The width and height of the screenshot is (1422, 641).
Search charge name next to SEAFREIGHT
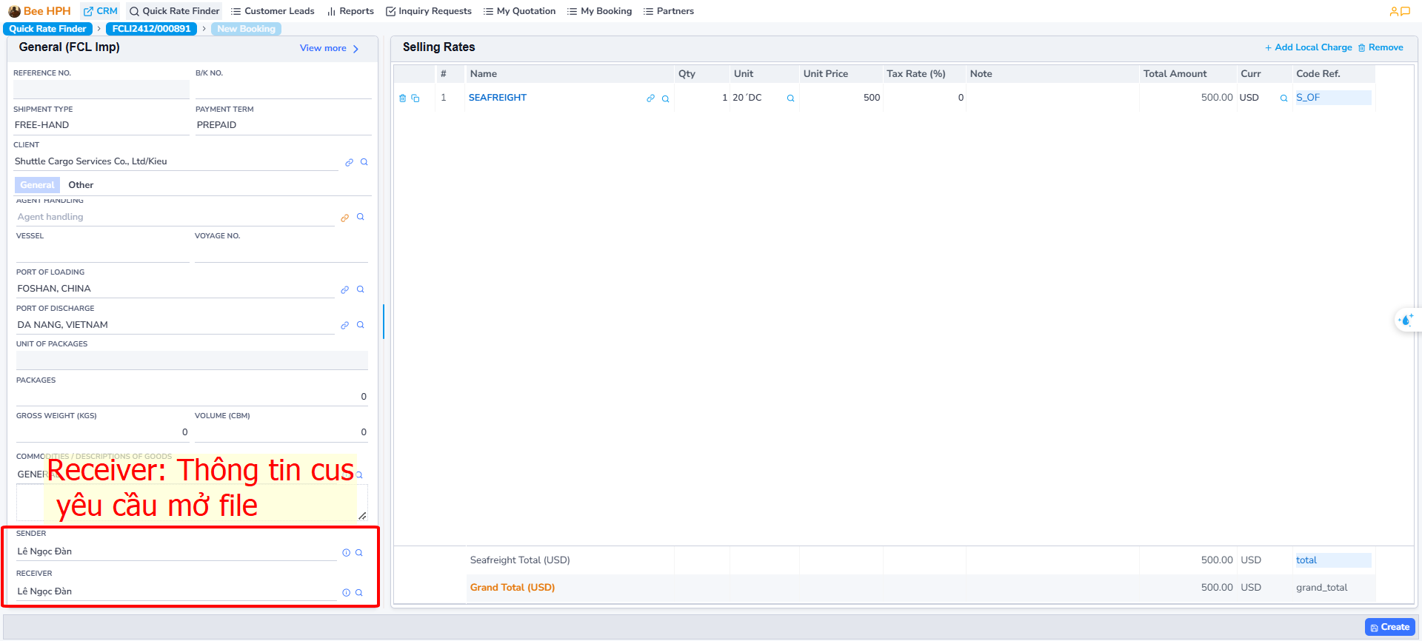click(x=666, y=98)
